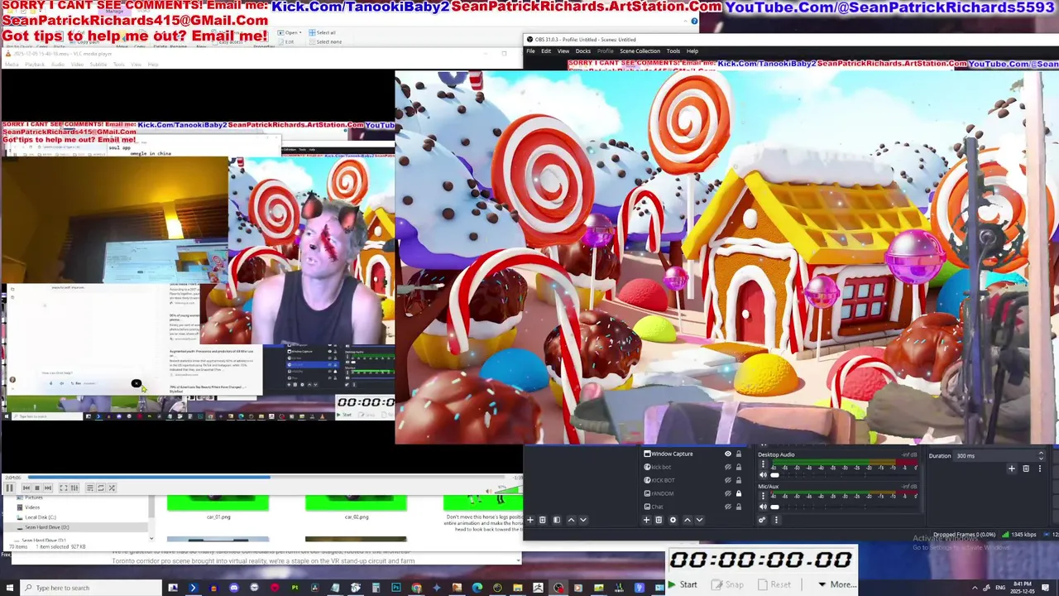Move source down arrow in Sources panel
The image size is (1059, 596).
click(699, 520)
